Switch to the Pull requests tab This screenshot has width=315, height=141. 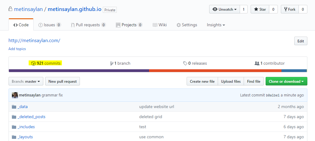click(x=88, y=25)
